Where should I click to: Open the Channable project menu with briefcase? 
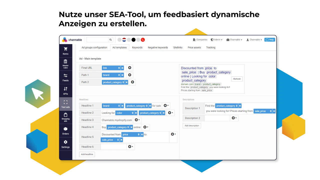click(x=234, y=40)
